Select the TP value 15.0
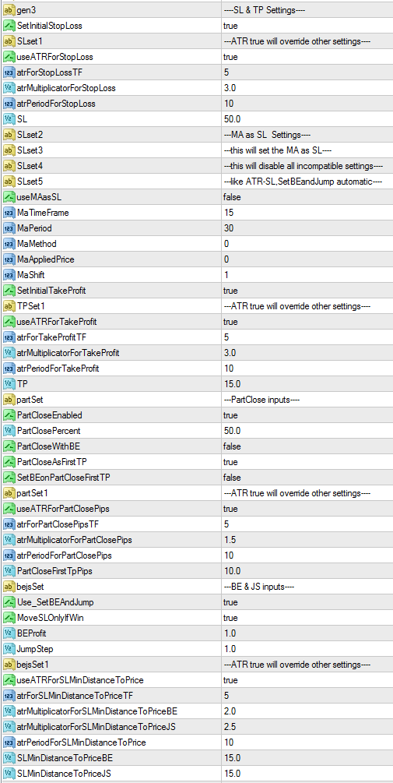Viewport: 393px width, 783px height. pyautogui.click(x=232, y=383)
